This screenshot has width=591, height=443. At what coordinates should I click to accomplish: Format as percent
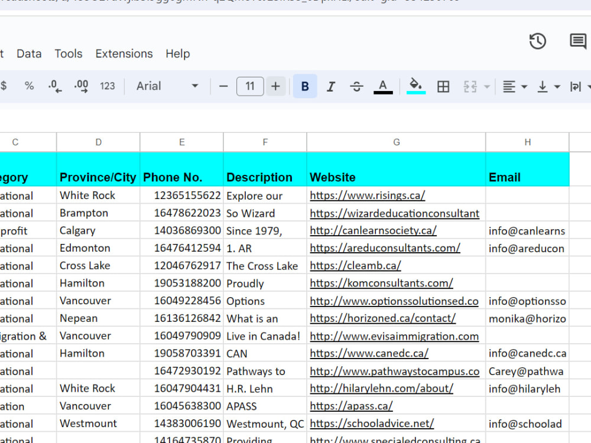(29, 86)
